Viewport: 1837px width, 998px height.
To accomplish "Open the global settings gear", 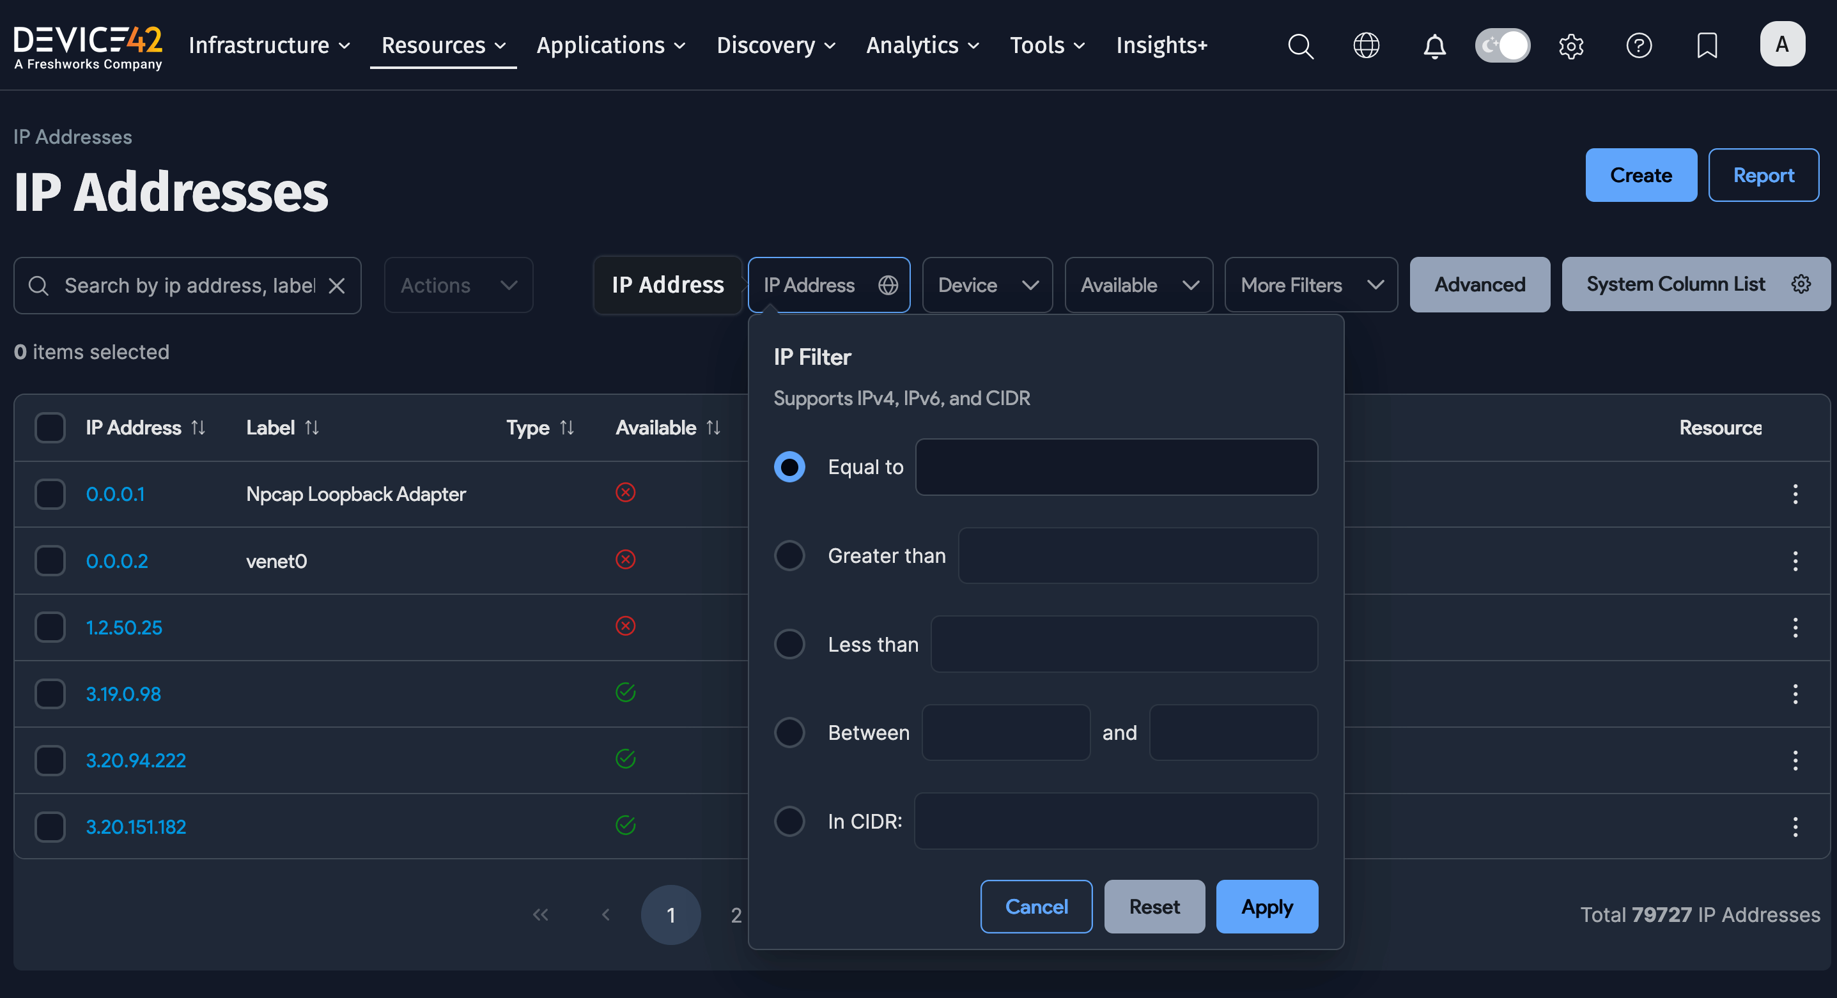I will [x=1571, y=45].
